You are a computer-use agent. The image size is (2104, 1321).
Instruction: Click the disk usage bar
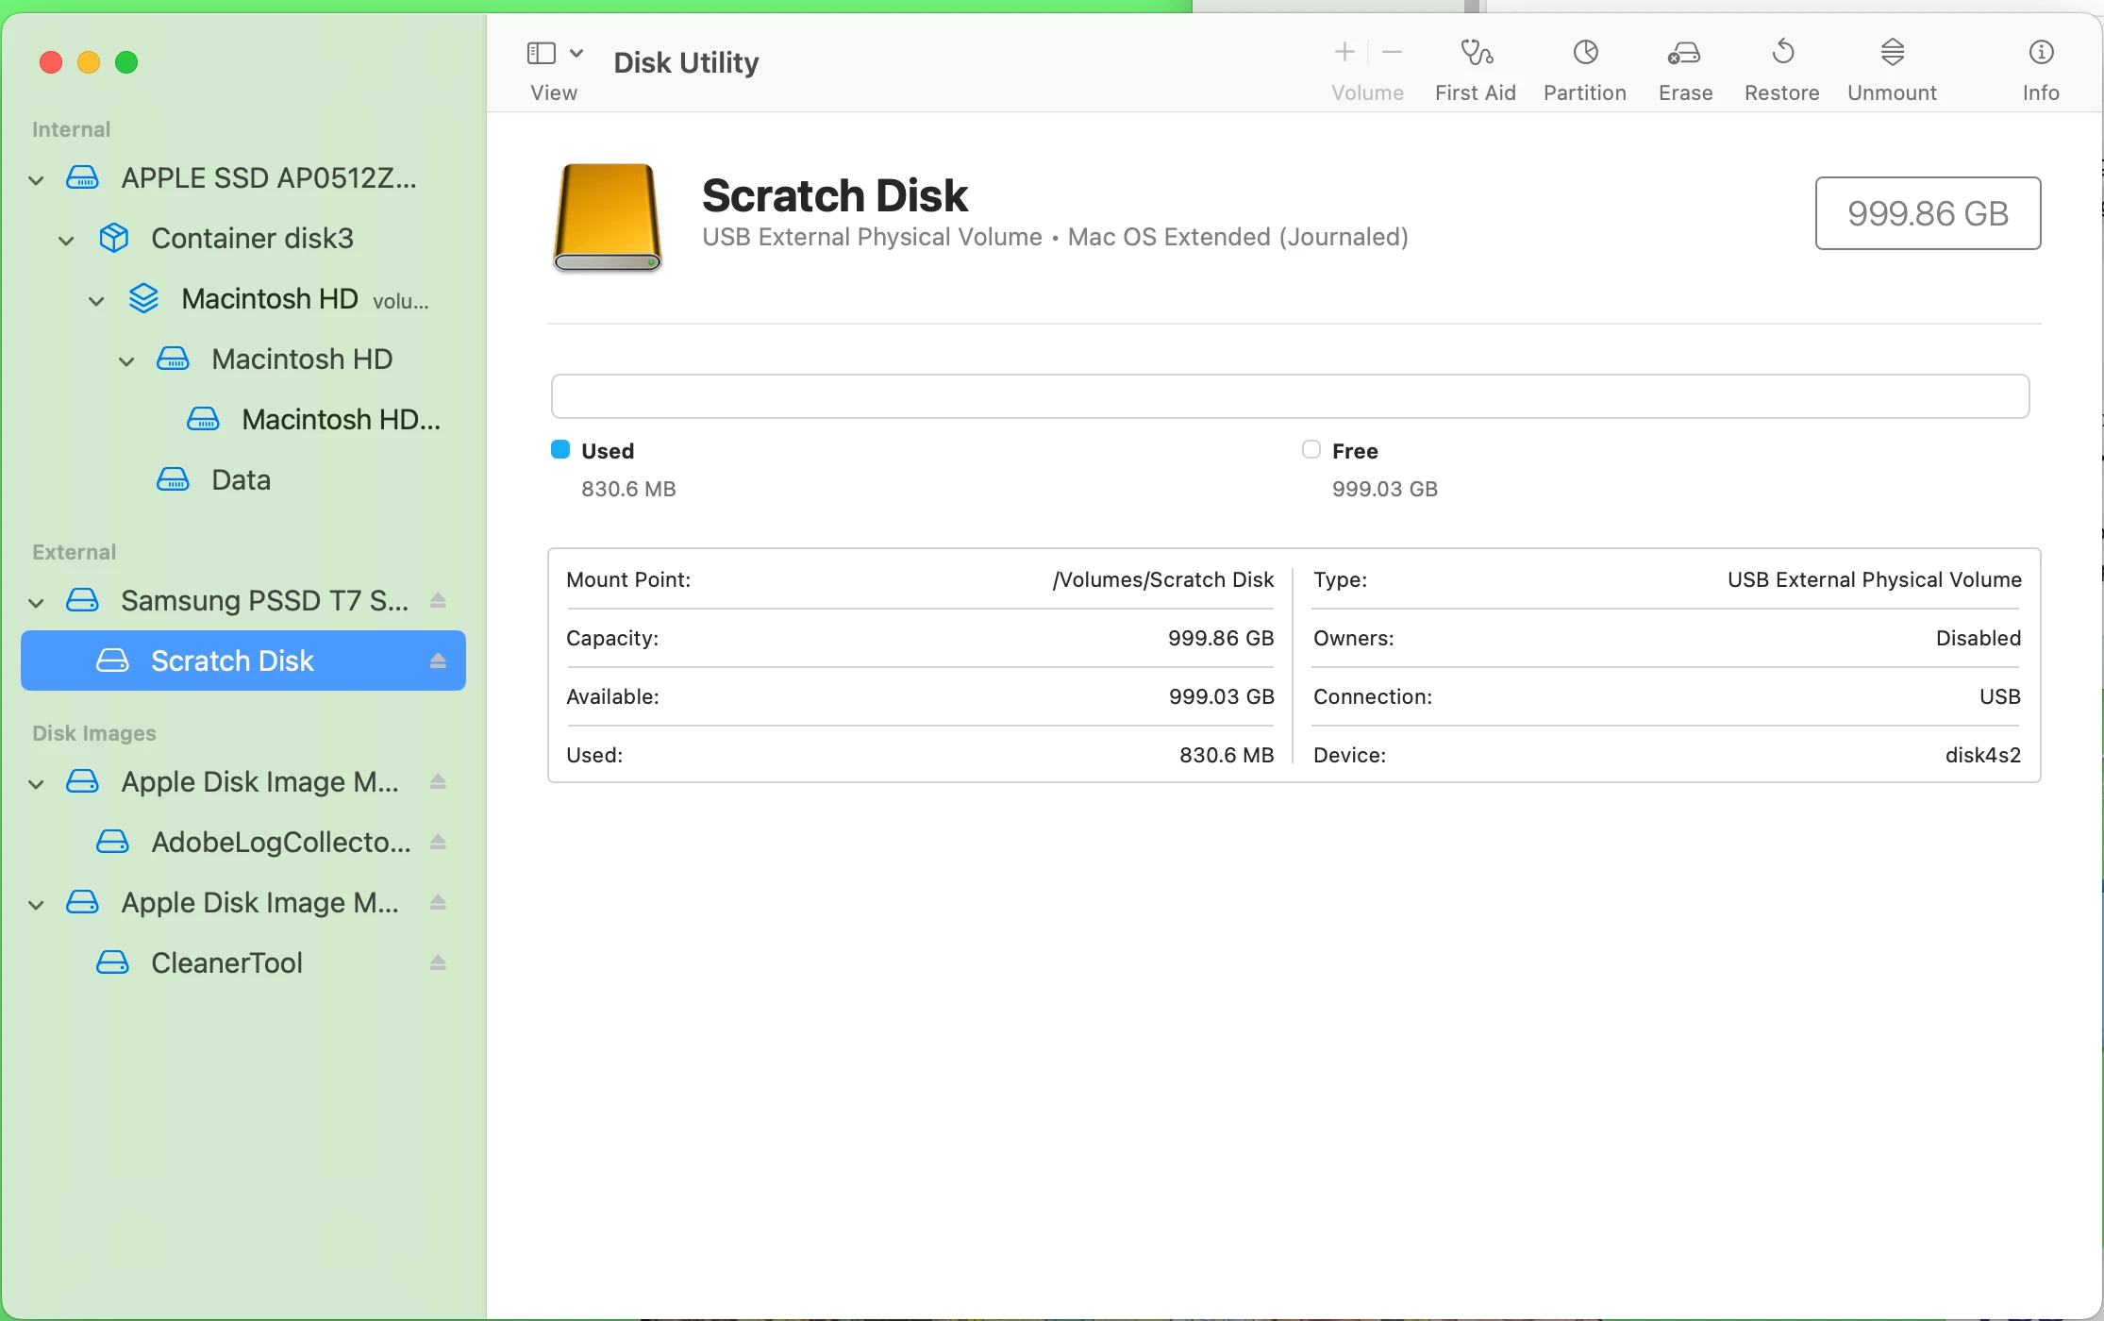coord(1290,396)
